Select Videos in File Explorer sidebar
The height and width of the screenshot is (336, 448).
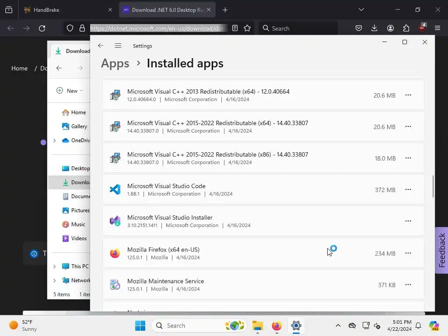pos(74,238)
